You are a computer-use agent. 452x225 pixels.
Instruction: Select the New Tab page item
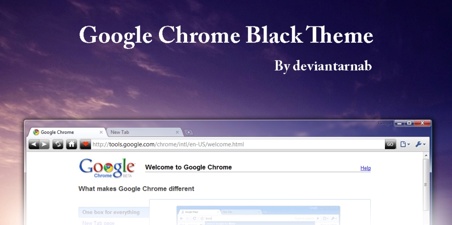point(98,223)
